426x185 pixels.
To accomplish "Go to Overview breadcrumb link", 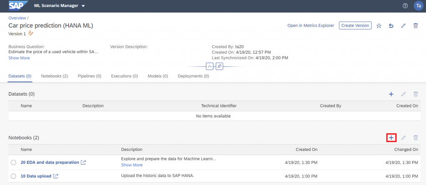I will 17,18.
